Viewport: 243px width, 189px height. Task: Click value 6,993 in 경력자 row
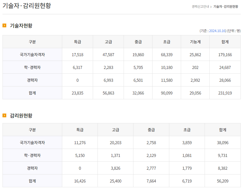108,80
